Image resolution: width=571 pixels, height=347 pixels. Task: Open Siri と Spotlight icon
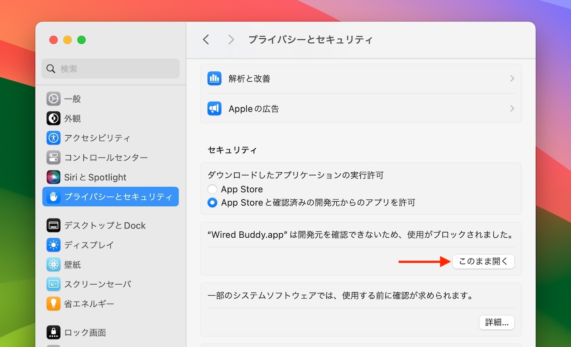[x=54, y=177]
